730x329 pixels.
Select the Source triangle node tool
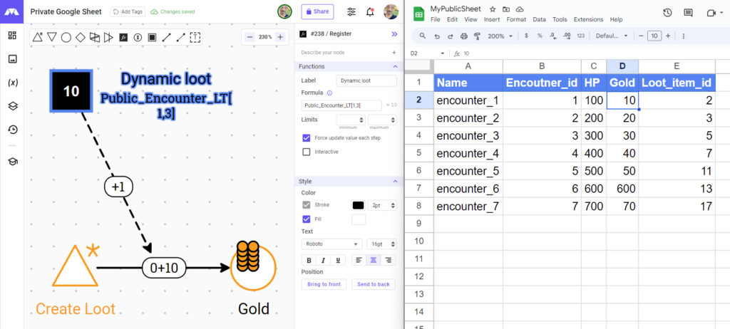point(38,37)
